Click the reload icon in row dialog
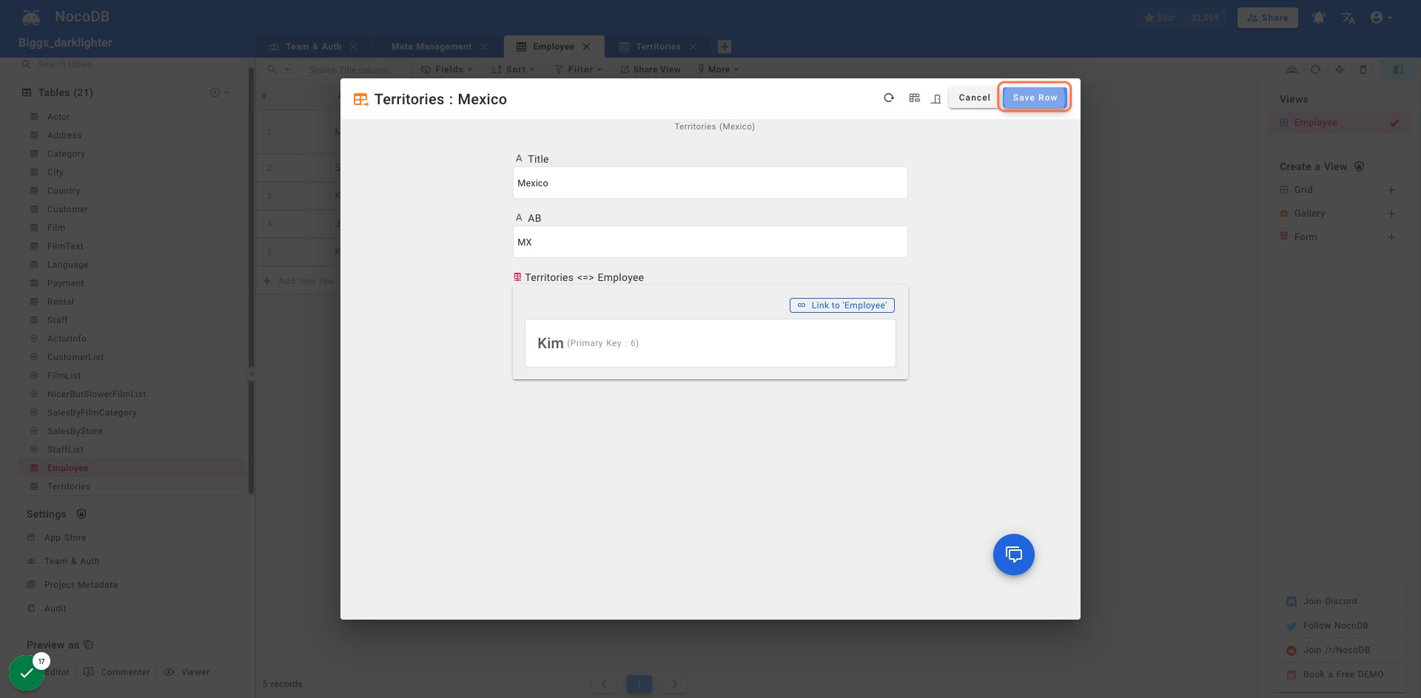 click(889, 98)
